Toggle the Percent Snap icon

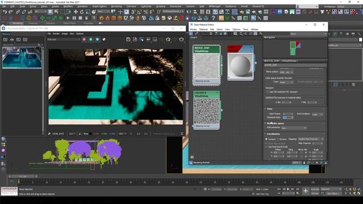tap(146, 12)
